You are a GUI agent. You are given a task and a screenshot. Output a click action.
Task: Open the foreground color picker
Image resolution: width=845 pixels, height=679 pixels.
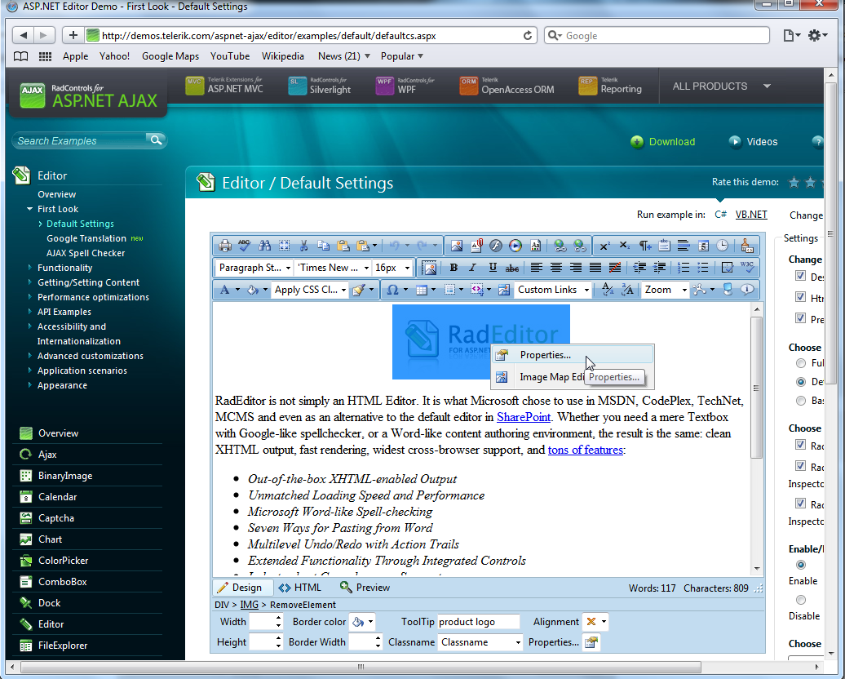(229, 290)
